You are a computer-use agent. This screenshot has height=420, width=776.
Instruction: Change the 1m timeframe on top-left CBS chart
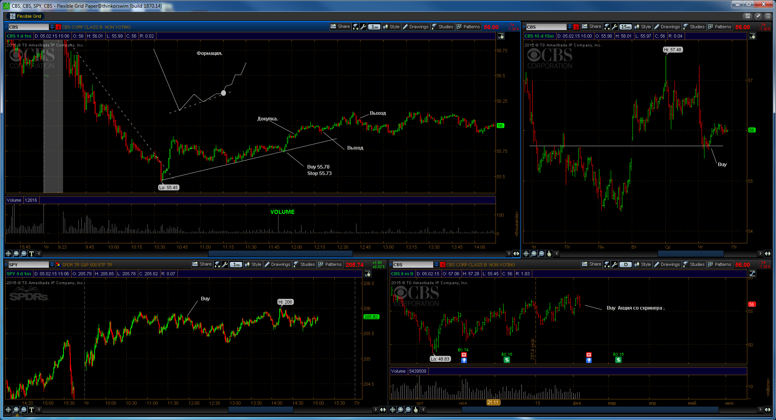374,27
